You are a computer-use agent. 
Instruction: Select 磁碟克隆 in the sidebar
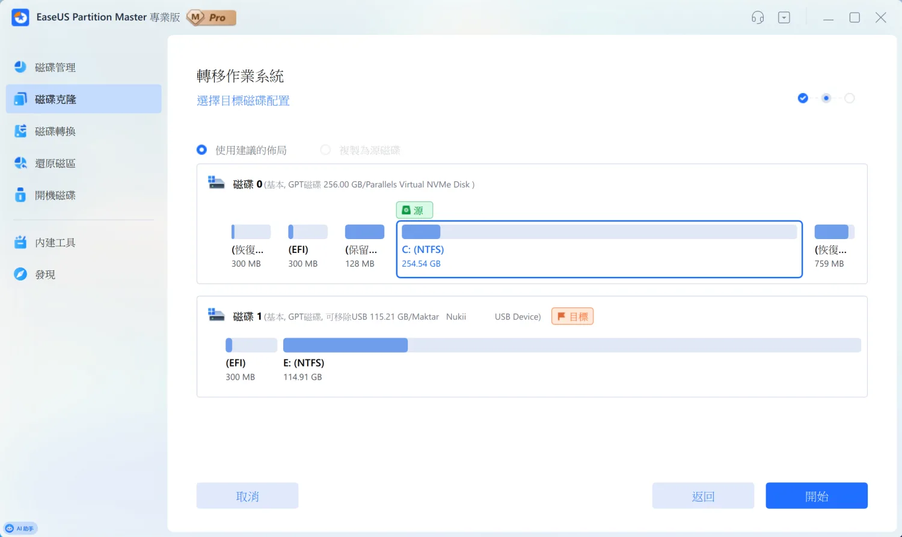point(84,99)
